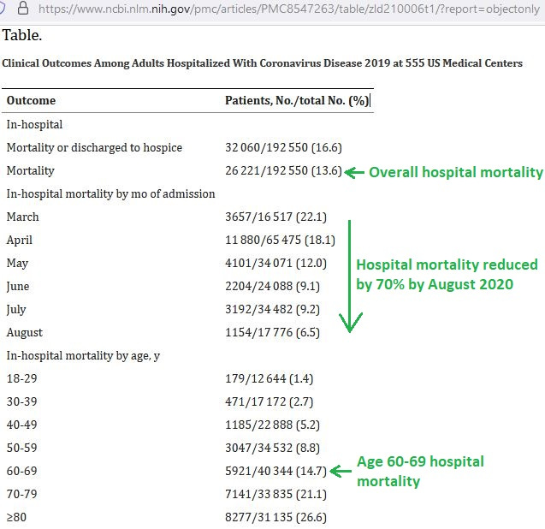The width and height of the screenshot is (545, 529).
Task: Click the 'May' row label
Action: click(17, 263)
